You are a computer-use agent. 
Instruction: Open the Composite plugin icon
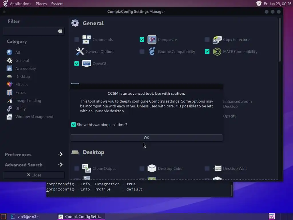(152, 40)
